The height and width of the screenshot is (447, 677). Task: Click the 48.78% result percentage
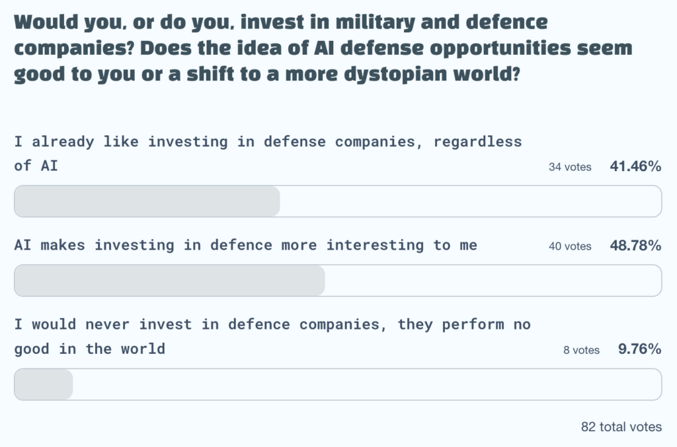coord(635,246)
